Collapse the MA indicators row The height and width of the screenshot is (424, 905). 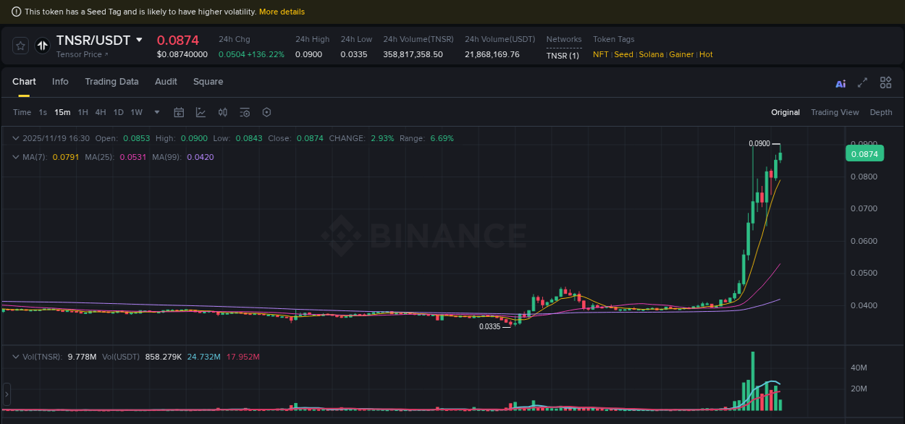point(15,156)
